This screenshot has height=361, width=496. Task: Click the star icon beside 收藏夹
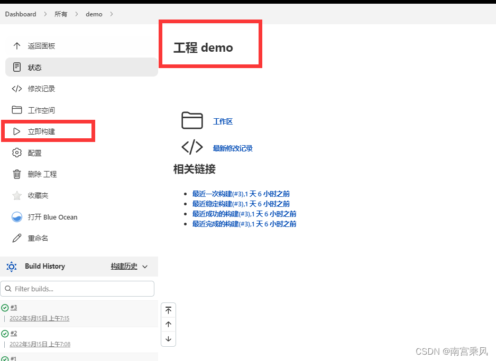point(17,195)
